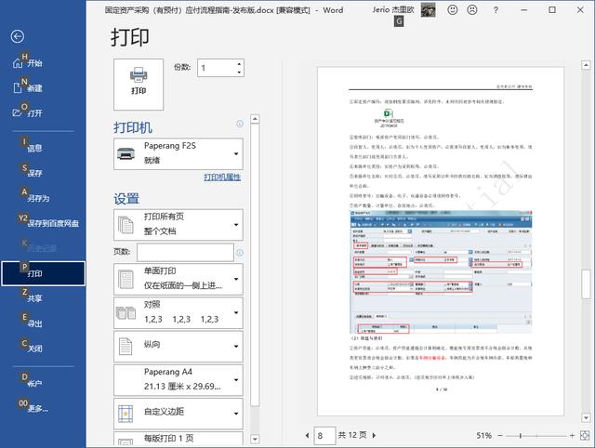The height and width of the screenshot is (448, 595).
Task: Click the portrait page icon in 纵向 row
Action: click(x=126, y=347)
